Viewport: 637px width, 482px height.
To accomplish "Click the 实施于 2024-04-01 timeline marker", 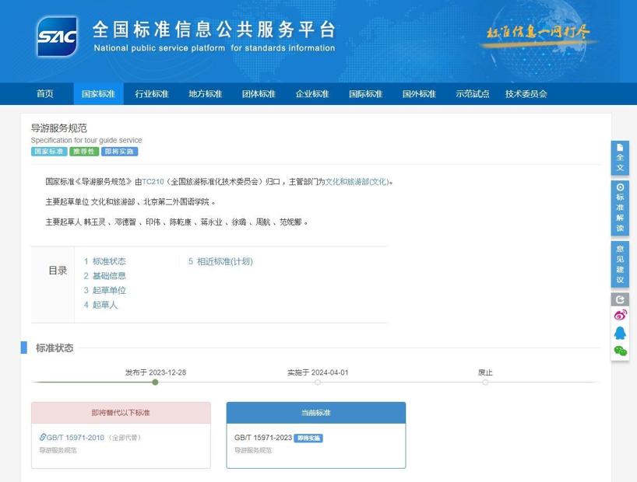I will (318, 382).
